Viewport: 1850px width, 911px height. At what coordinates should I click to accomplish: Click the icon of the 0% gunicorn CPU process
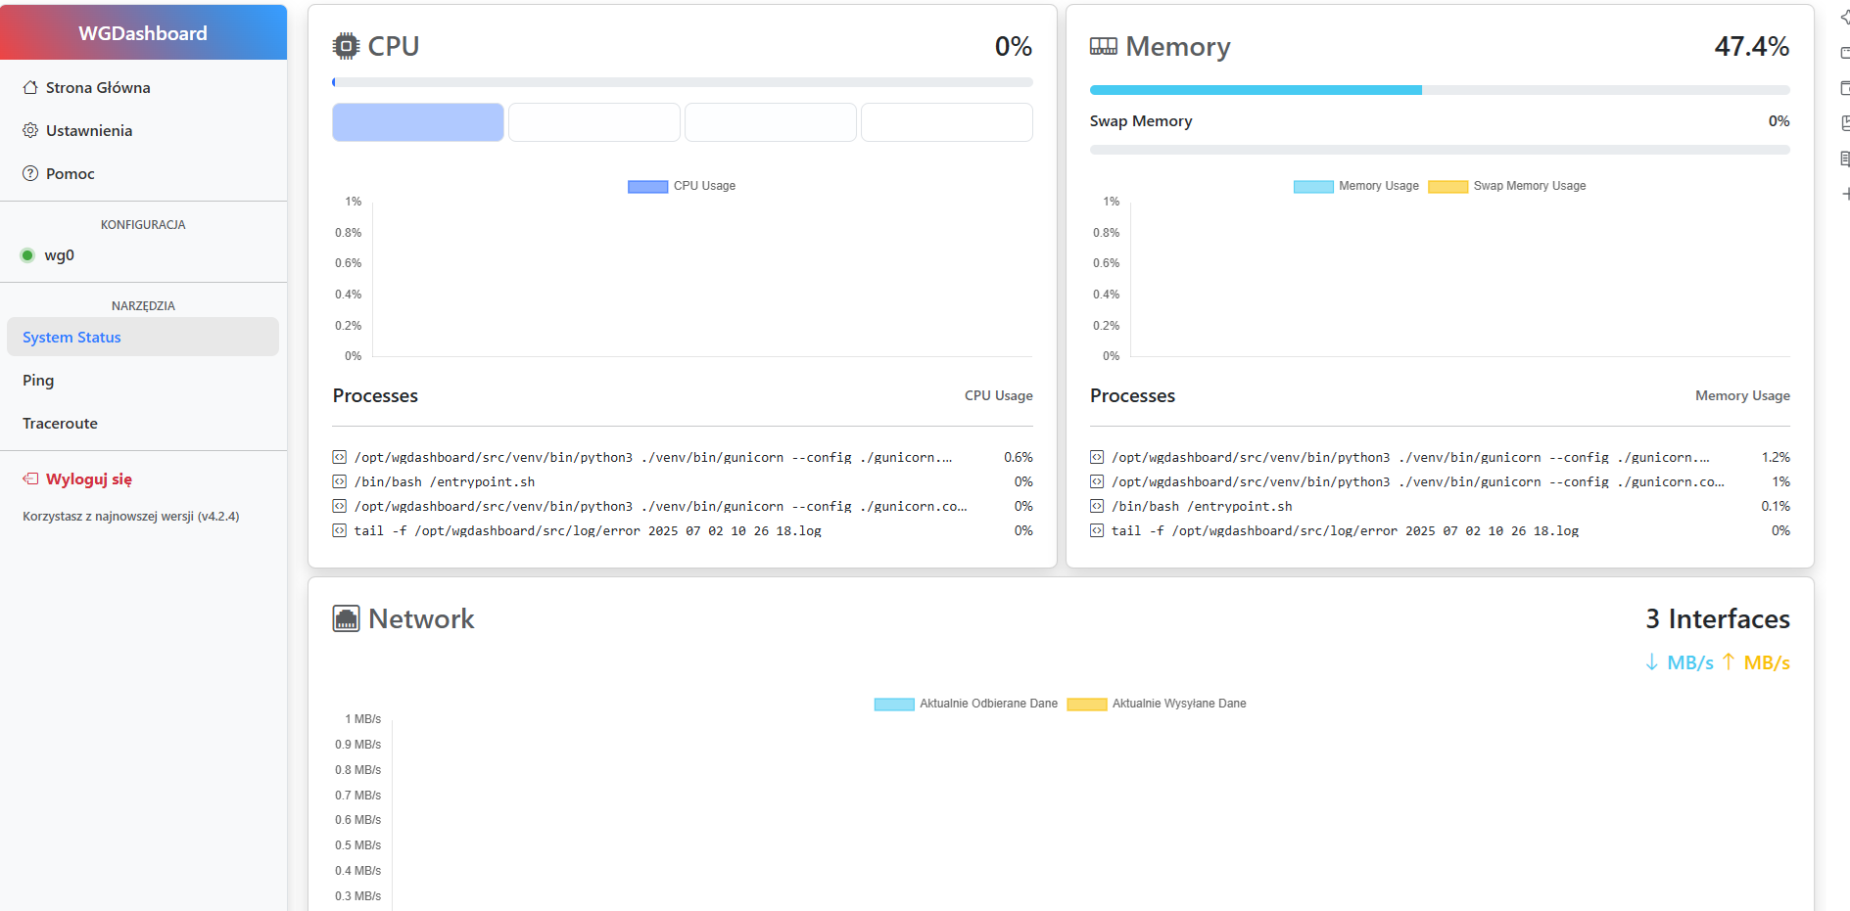point(339,506)
